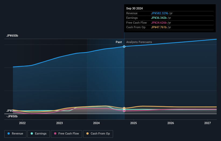Click the Revenue row label in tooltip
Viewport: 221px width, 141px height.
(x=132, y=13)
